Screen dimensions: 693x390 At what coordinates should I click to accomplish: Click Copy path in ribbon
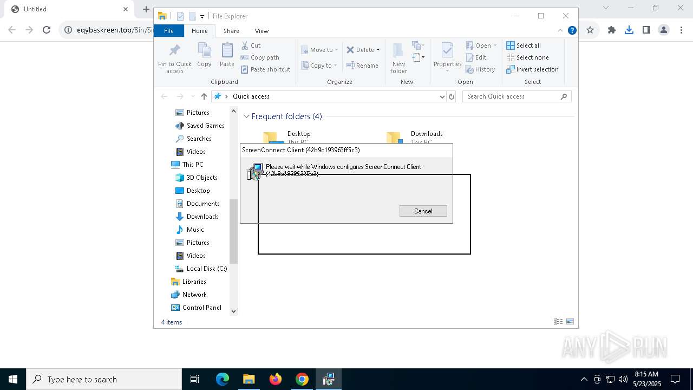coord(260,57)
